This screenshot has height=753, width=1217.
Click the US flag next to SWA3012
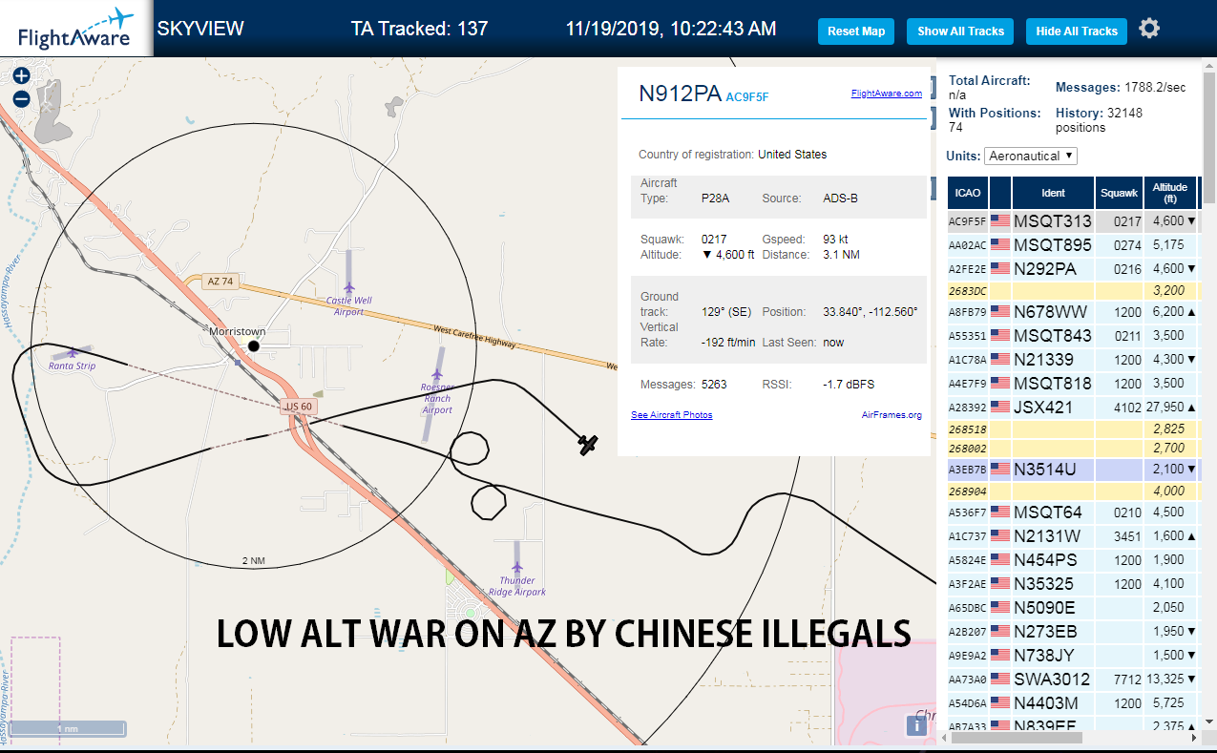pyautogui.click(x=999, y=679)
